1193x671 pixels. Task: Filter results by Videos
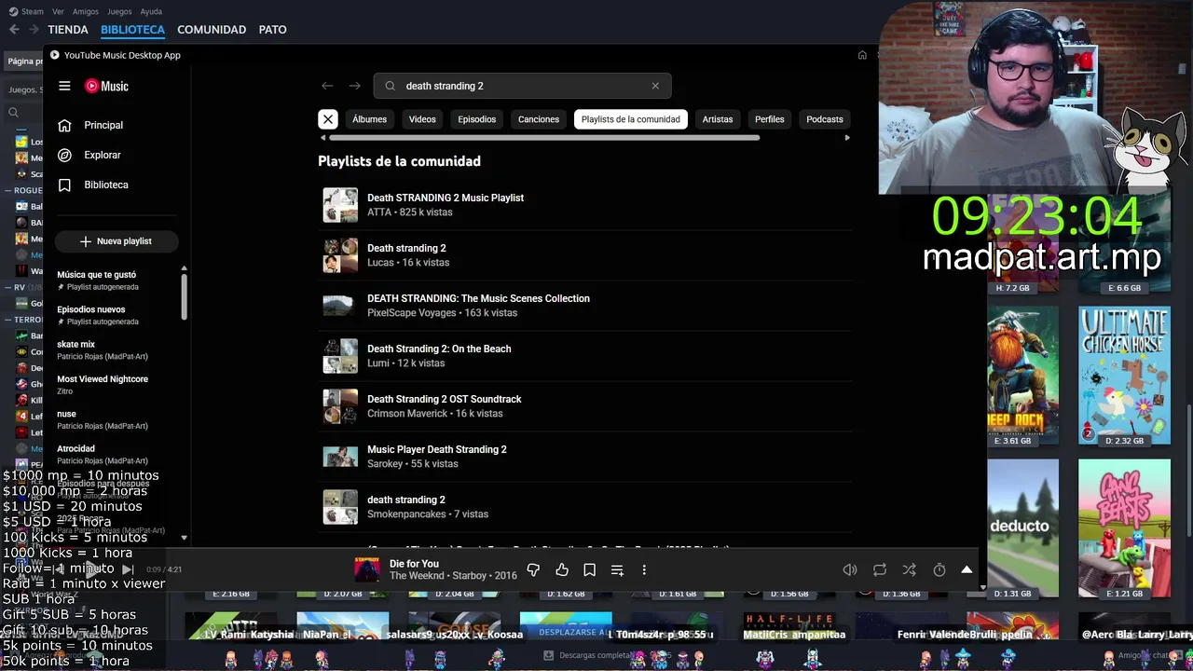click(422, 119)
